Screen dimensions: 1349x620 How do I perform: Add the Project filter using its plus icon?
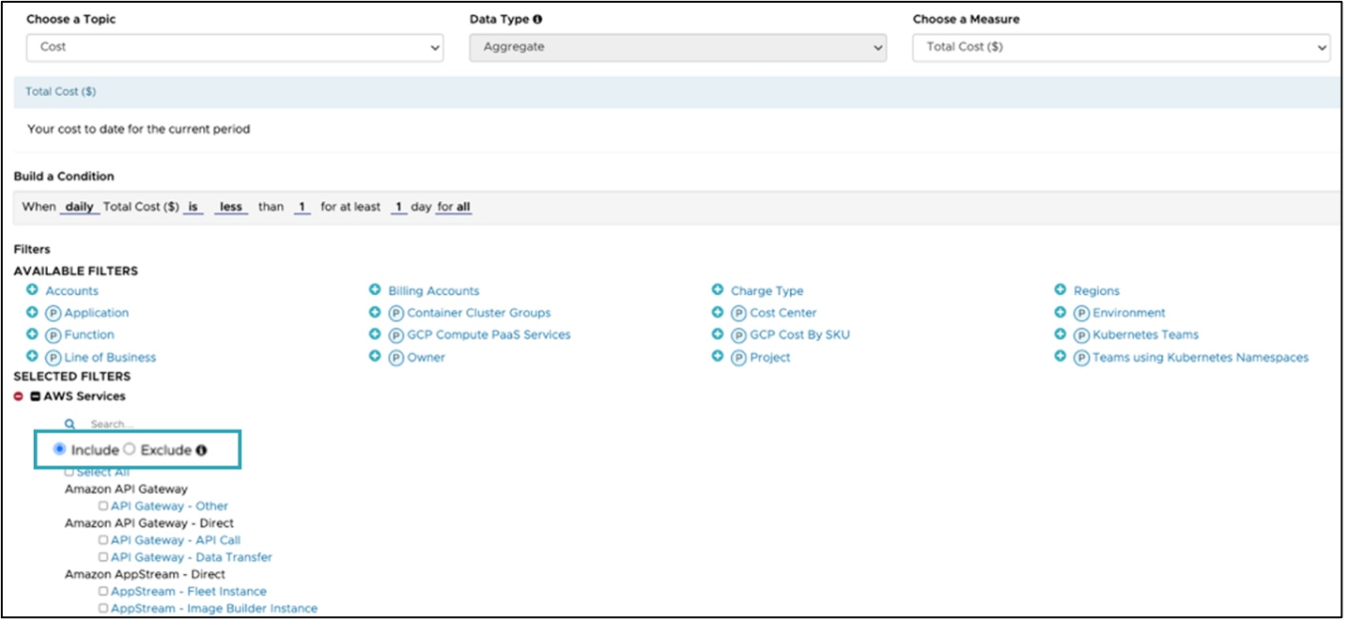(x=718, y=356)
